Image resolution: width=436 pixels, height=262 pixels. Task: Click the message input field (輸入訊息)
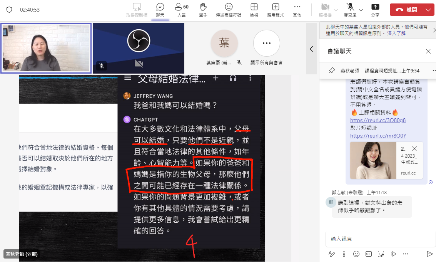(380, 239)
